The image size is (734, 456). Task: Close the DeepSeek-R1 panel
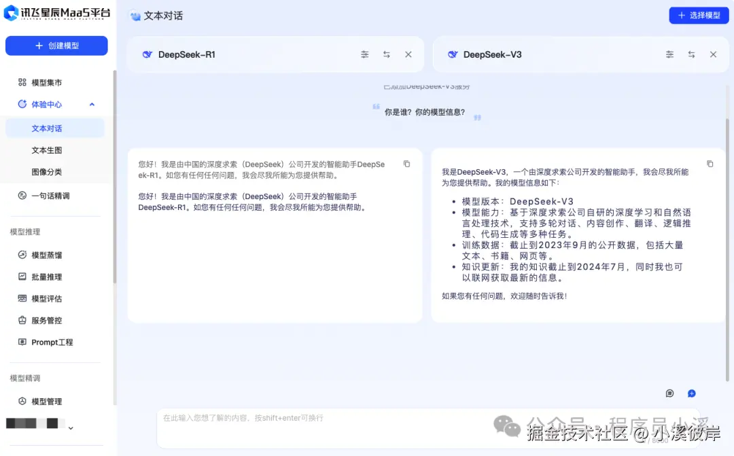click(408, 54)
